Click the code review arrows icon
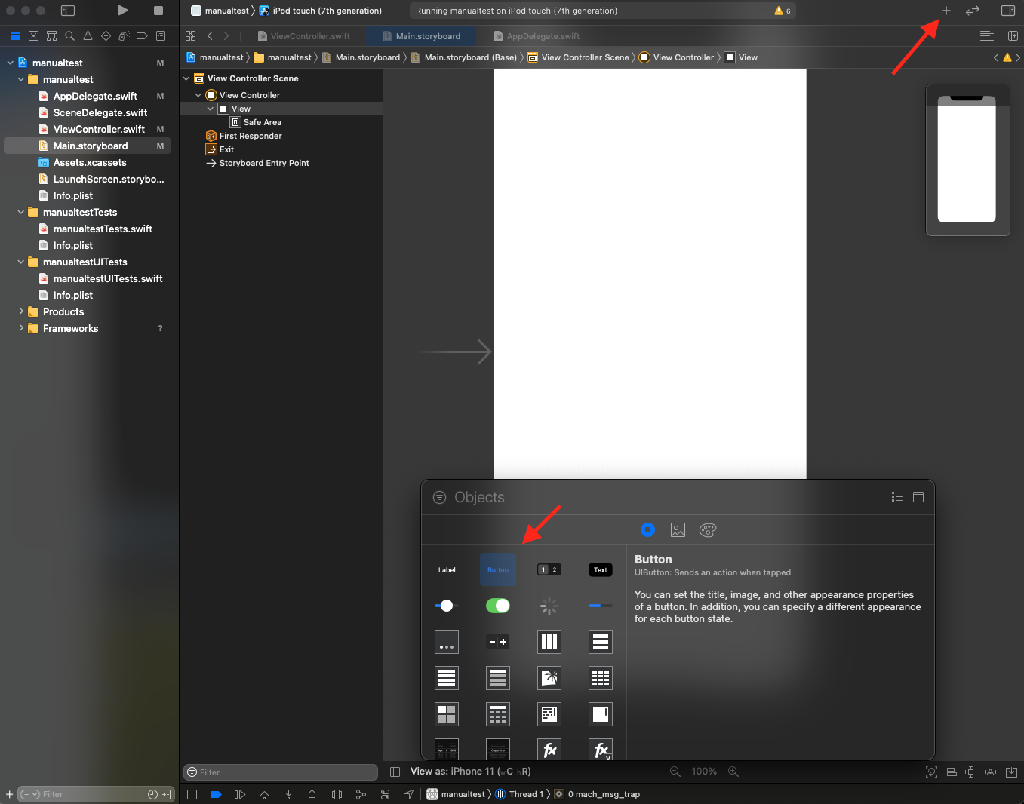This screenshot has width=1024, height=804. click(973, 11)
